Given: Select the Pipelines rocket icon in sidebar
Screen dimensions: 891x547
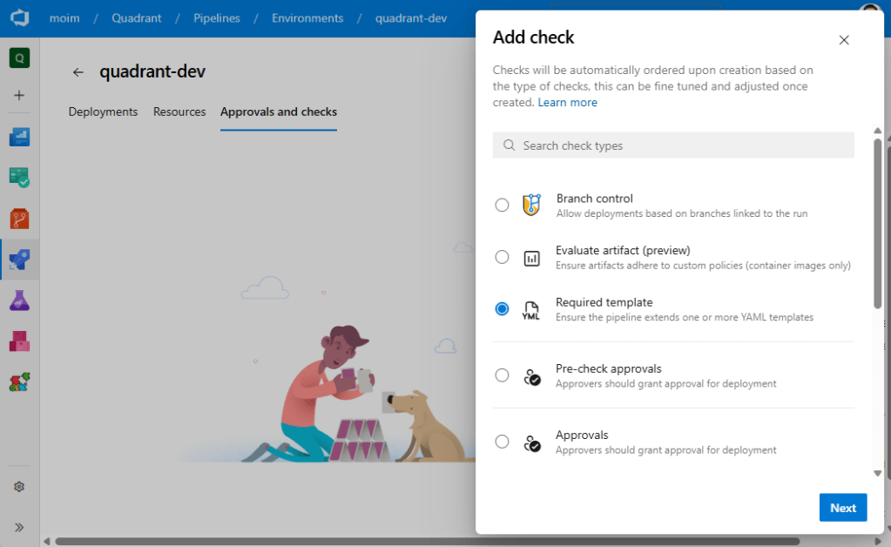Looking at the screenshot, I should tap(19, 259).
